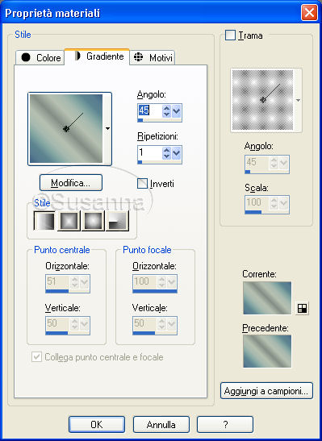Viewport: 322px width, 441px height.
Task: Expand the Ripetizioni slider dropdown
Action: [177, 152]
